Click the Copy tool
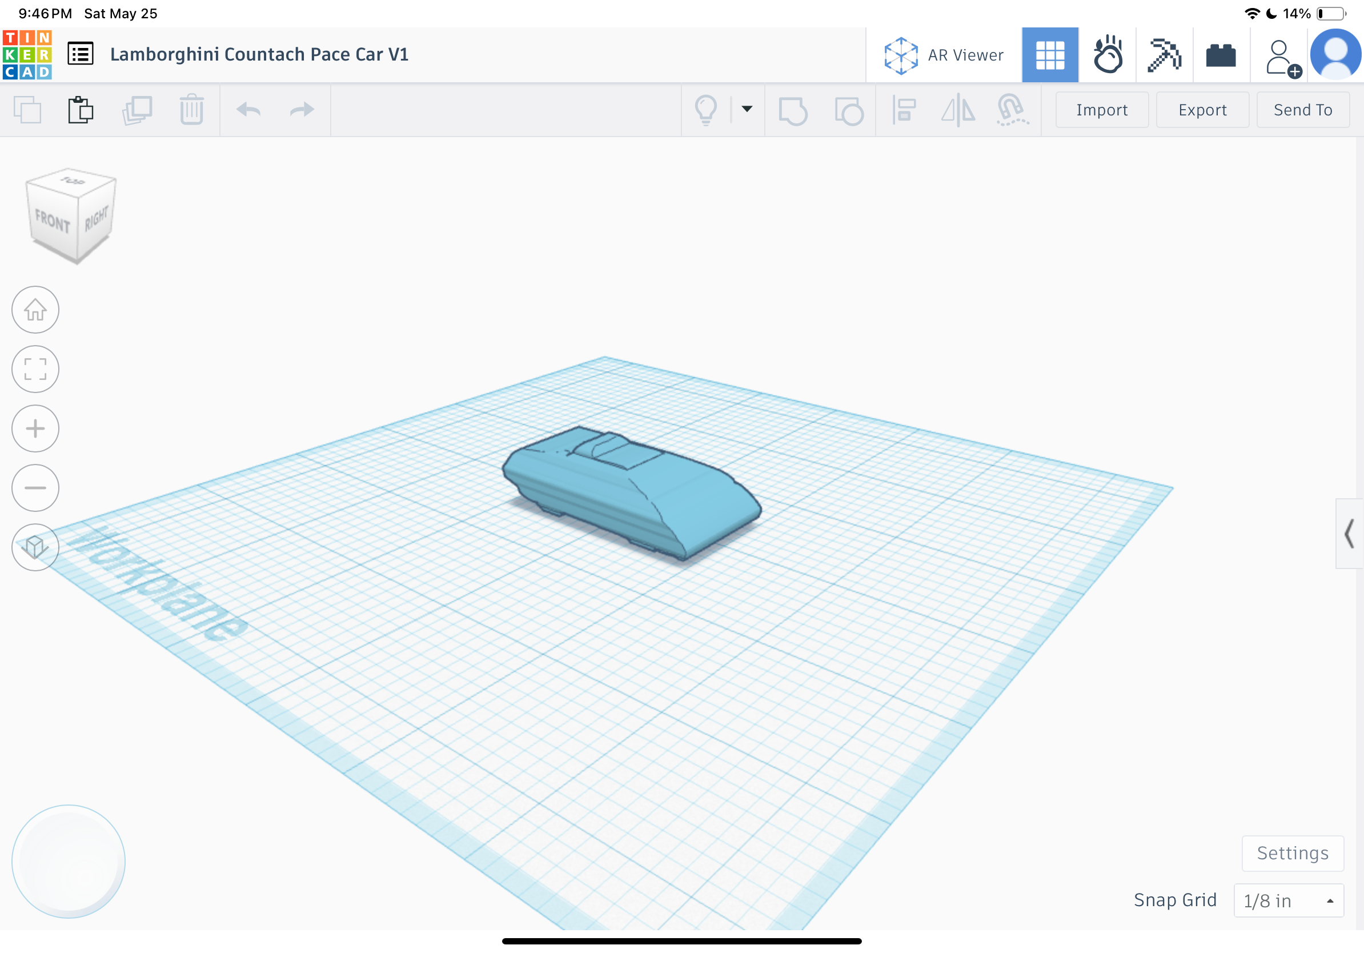Image resolution: width=1364 pixels, height=953 pixels. click(27, 110)
